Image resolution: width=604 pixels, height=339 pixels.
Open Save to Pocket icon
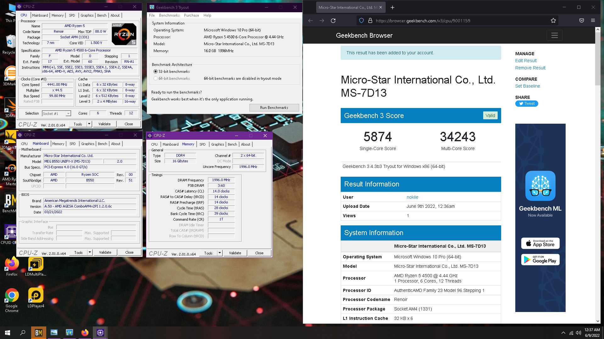[582, 20]
